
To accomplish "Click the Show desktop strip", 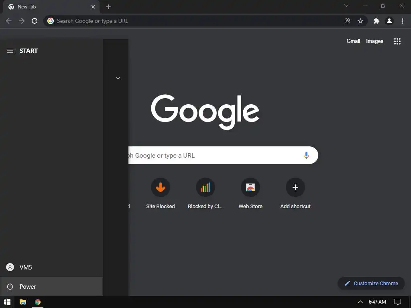I will coord(410,302).
